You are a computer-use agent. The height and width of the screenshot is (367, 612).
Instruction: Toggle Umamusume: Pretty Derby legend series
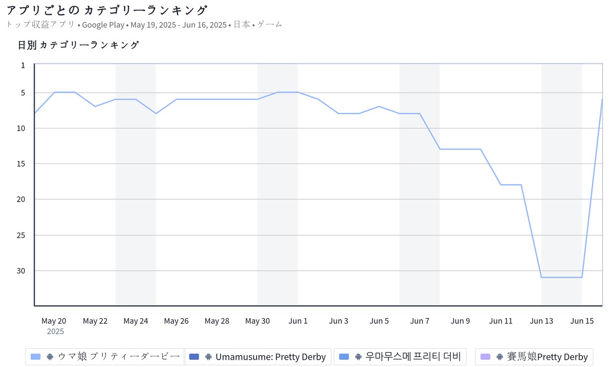270,356
